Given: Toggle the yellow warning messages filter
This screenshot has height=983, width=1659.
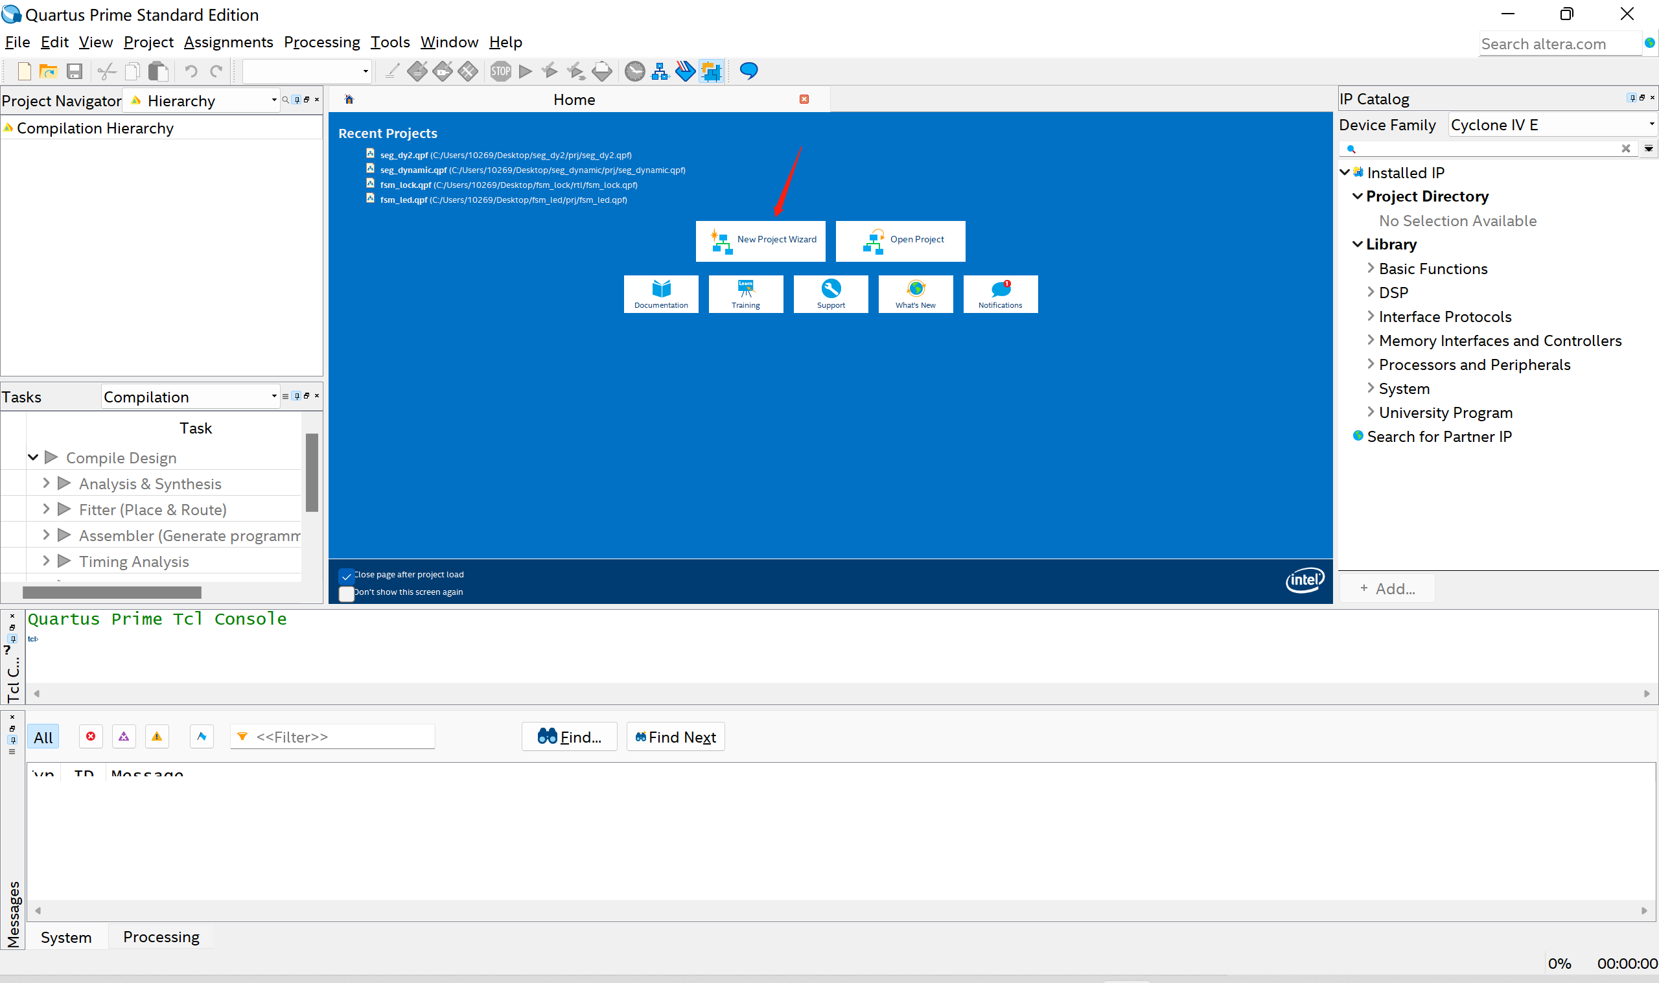Looking at the screenshot, I should coord(157,737).
